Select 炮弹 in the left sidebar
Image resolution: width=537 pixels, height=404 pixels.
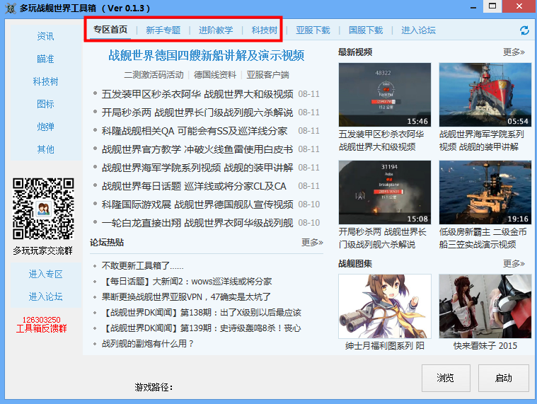coord(45,127)
